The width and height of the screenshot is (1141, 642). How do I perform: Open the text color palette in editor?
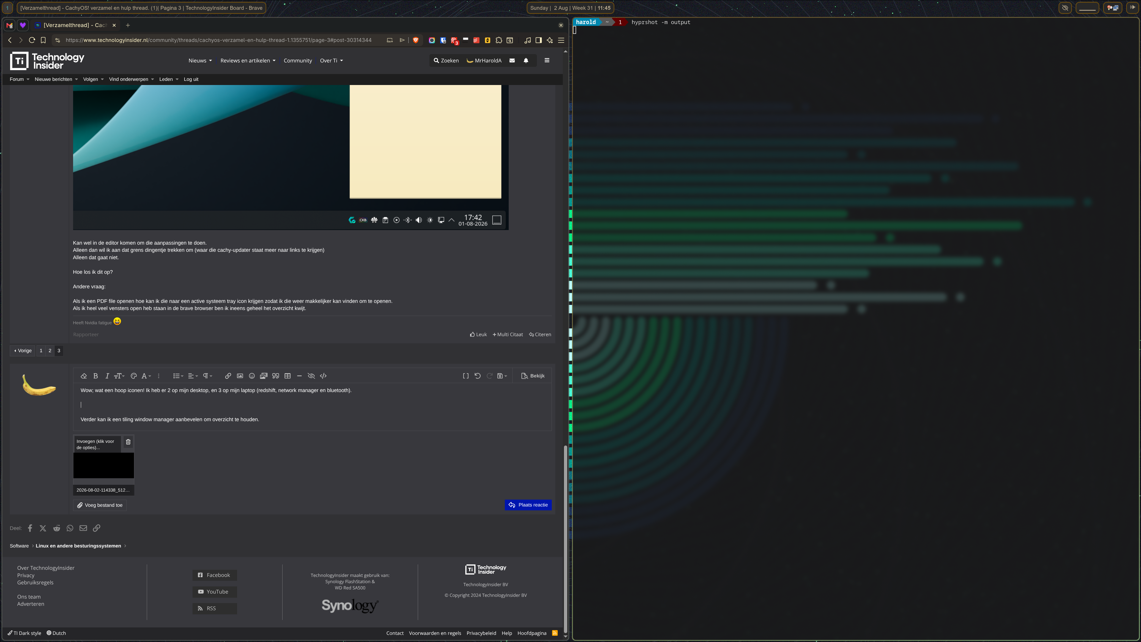tap(133, 376)
